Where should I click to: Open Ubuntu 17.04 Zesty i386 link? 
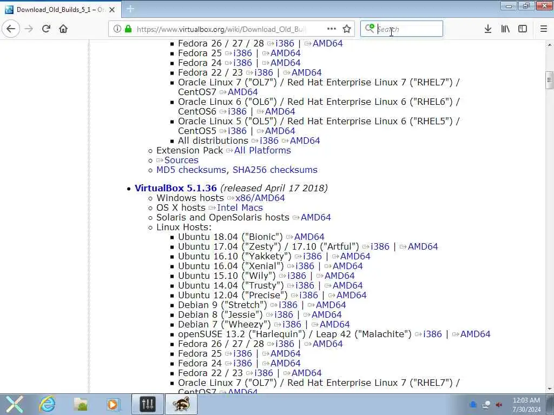(x=380, y=246)
